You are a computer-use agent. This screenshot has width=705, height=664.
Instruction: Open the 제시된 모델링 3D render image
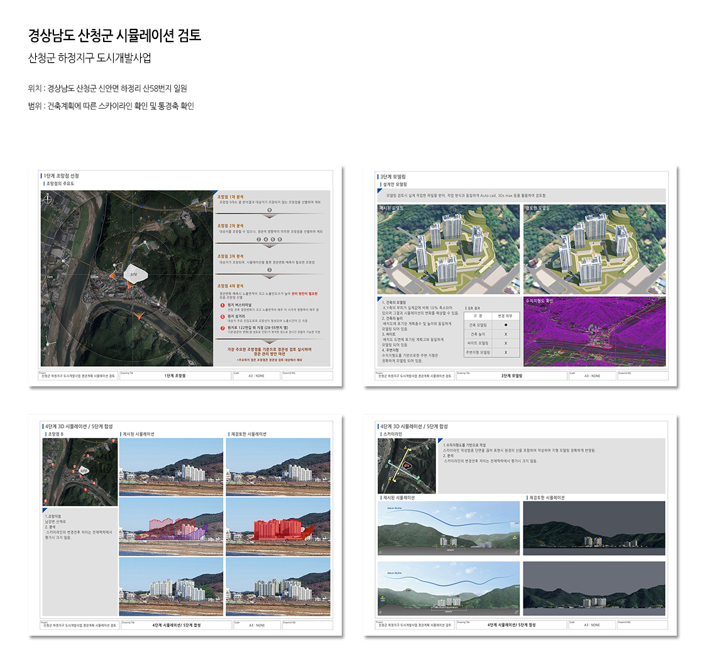coord(448,249)
